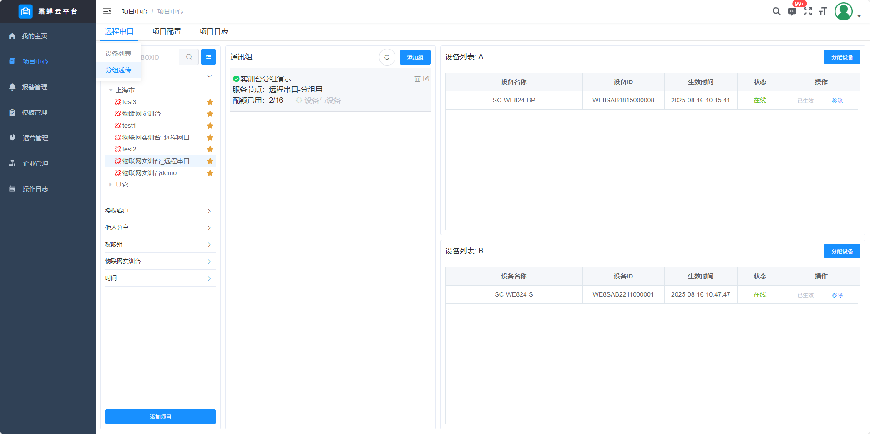Screen dimensions: 870x434
Task: Click the search magnifier icon in top bar
Action: [776, 11]
